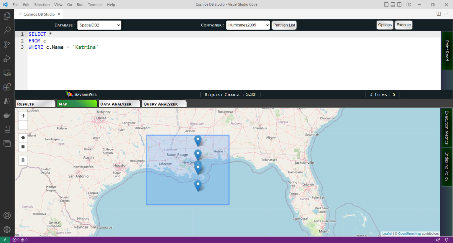This screenshot has width=453, height=243.
Task: Open the Azure view in the sidebar
Action: pos(7,101)
